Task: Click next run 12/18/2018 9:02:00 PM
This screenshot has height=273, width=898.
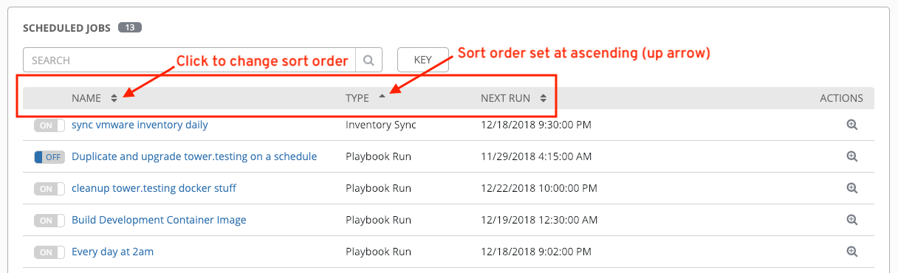Action: 536,252
